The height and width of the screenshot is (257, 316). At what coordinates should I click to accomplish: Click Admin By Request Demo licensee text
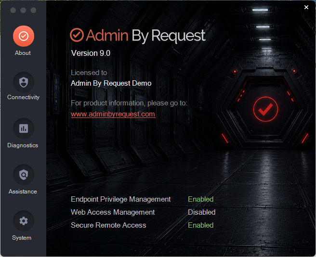coord(111,83)
